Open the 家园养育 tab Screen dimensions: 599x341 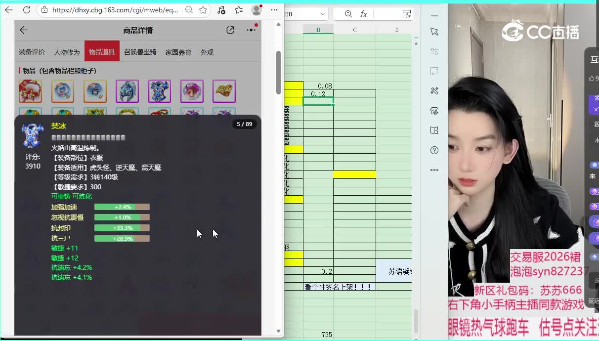[x=178, y=52]
